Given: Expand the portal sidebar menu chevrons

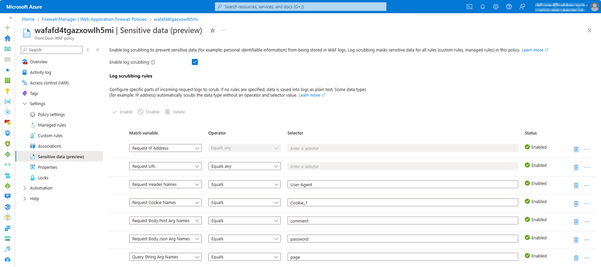Looking at the screenshot, I should [x=11, y=18].
